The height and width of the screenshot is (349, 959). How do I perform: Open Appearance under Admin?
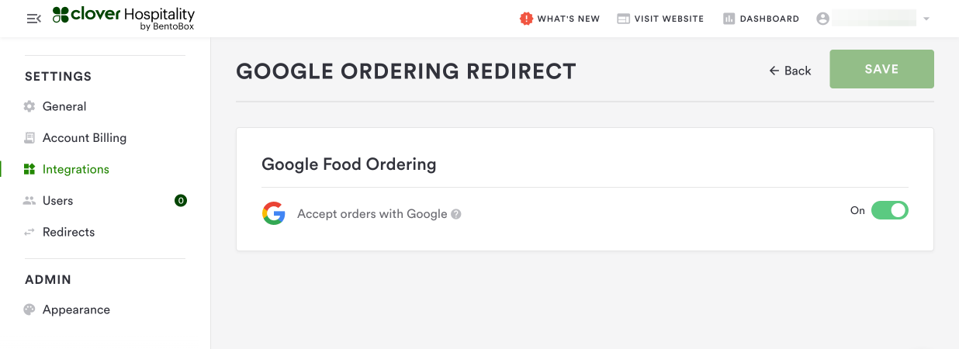pyautogui.click(x=76, y=309)
